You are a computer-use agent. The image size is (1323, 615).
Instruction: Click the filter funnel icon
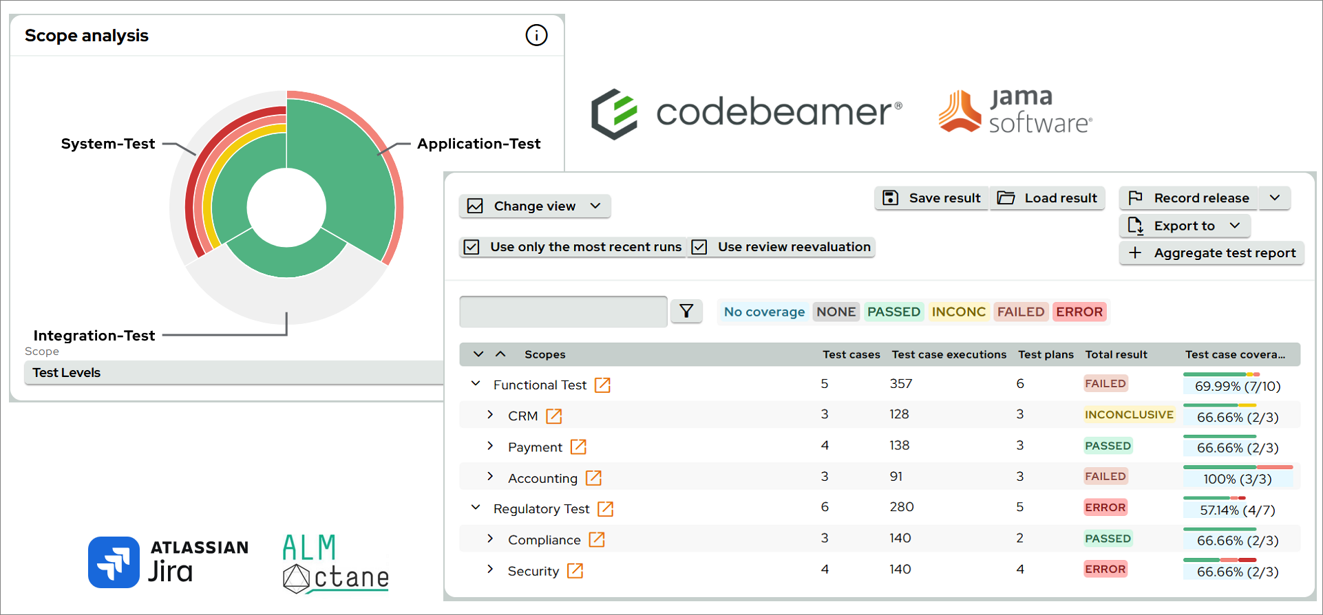point(686,312)
